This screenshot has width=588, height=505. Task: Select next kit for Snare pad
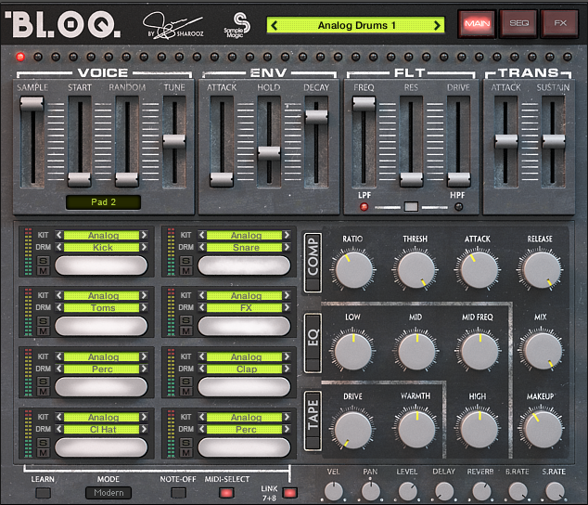(x=287, y=235)
